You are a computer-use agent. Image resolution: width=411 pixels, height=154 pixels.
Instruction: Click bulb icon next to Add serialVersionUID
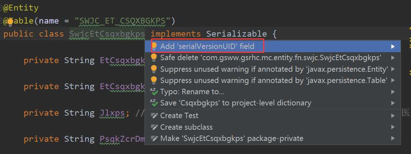point(154,46)
